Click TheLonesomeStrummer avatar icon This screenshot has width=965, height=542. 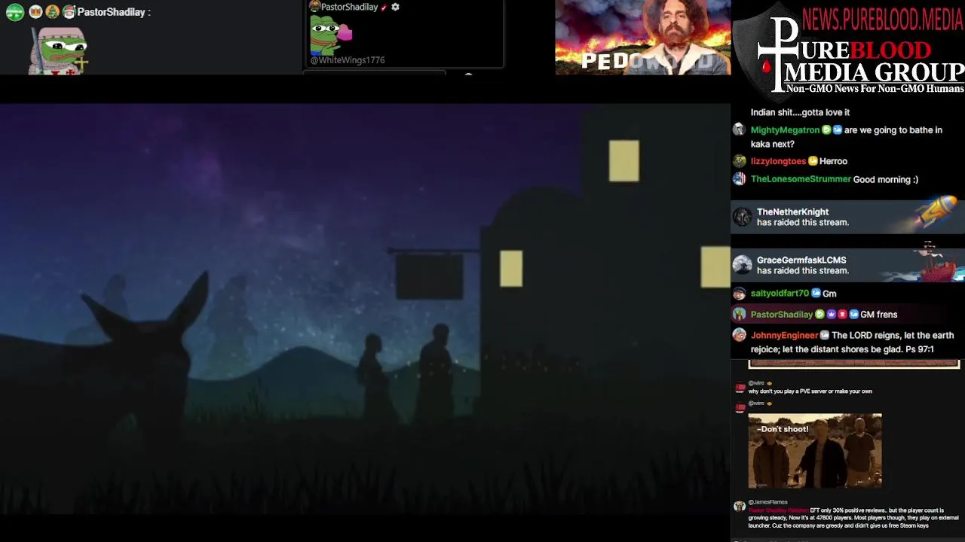pos(739,179)
